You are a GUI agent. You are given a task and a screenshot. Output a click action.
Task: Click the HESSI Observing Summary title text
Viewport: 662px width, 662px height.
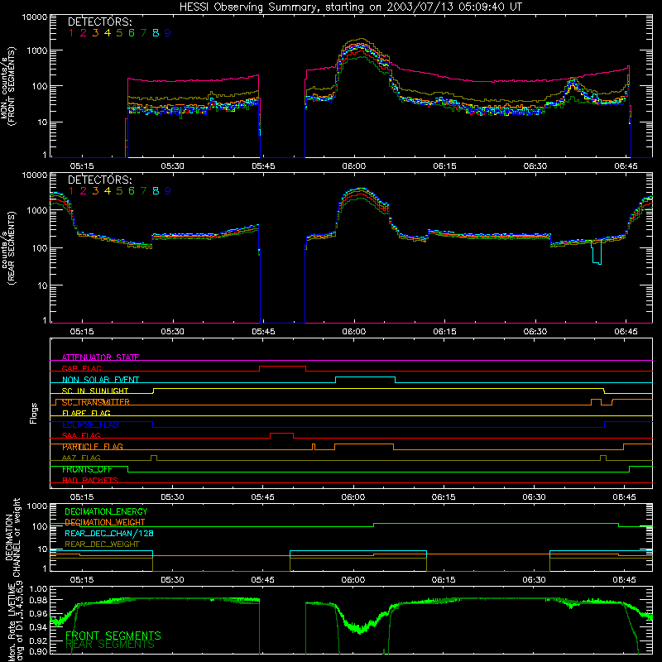point(351,7)
